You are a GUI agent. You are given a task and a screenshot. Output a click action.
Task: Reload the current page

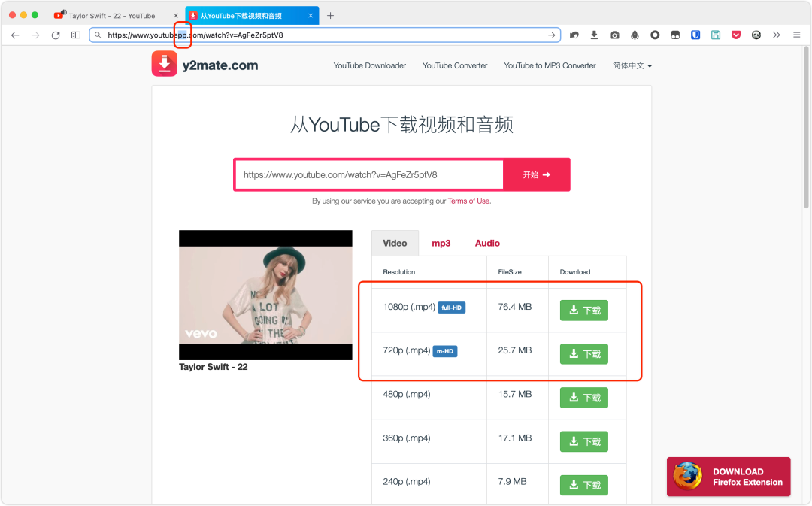pyautogui.click(x=56, y=35)
